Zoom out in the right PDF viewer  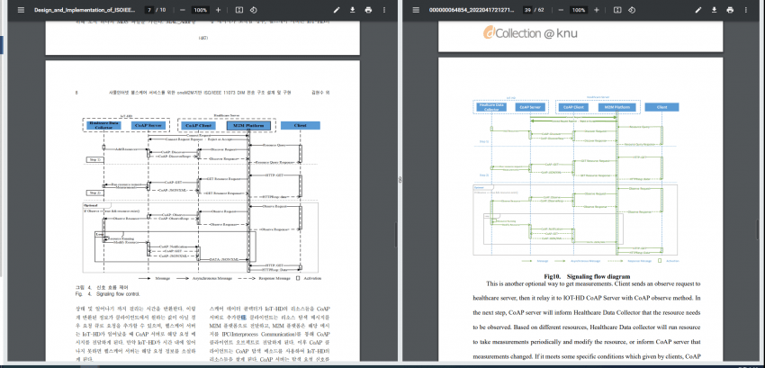(561, 10)
